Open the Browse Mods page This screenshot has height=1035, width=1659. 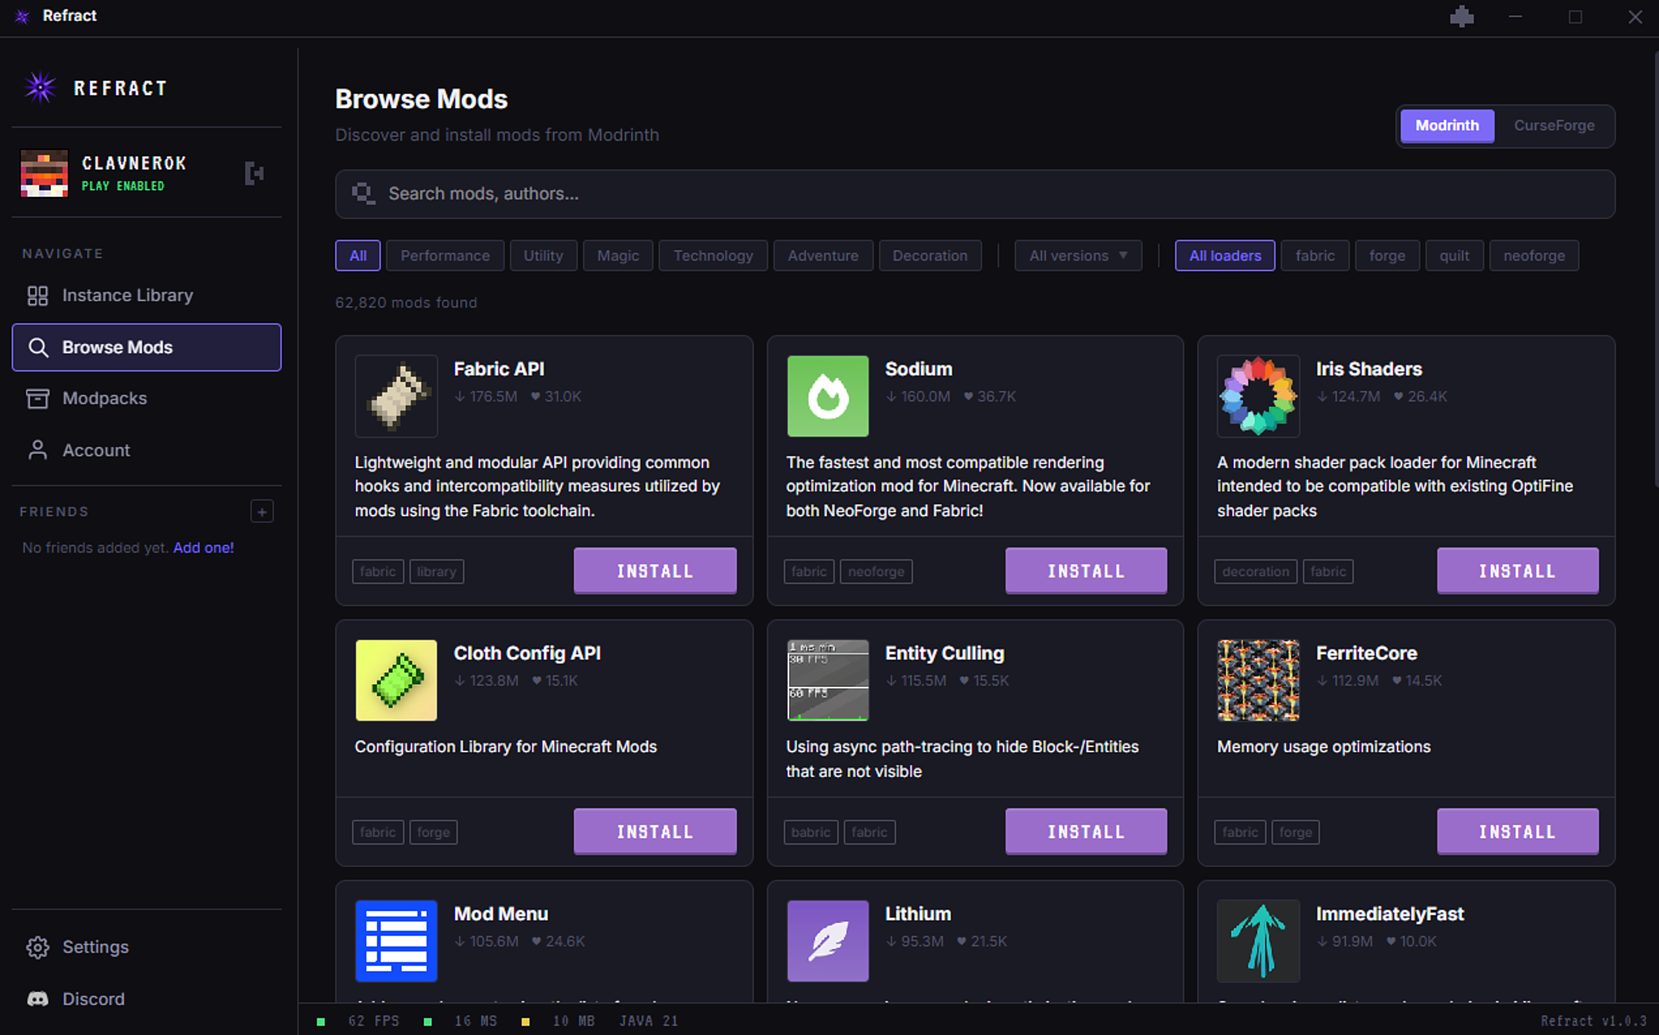coord(147,347)
